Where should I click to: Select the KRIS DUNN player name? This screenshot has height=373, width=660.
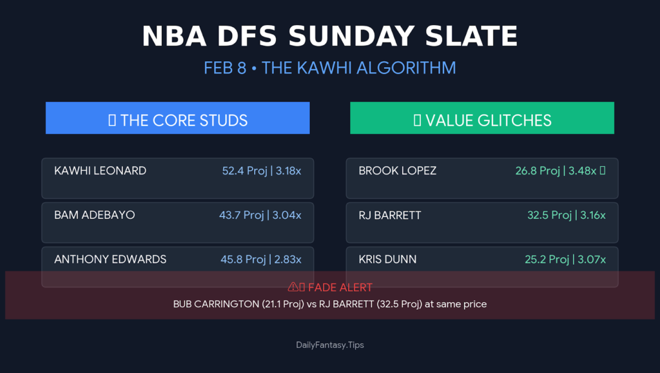tap(387, 260)
